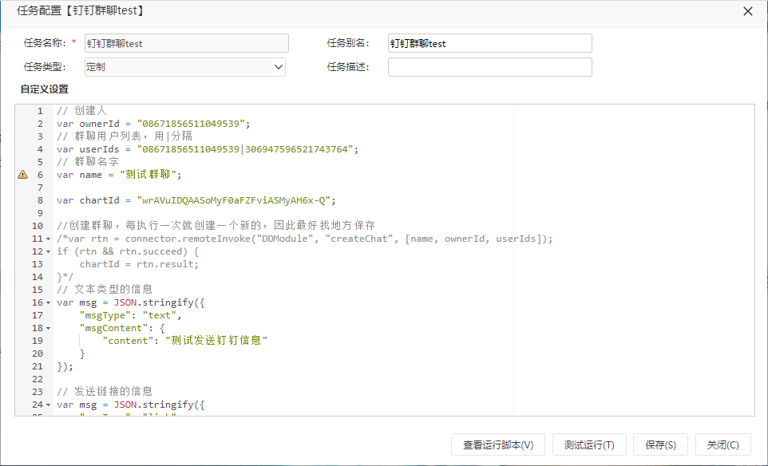Viewport: 768px width, 466px height.
Task: Collapse the code fold at line 12
Action: pyautogui.click(x=48, y=251)
